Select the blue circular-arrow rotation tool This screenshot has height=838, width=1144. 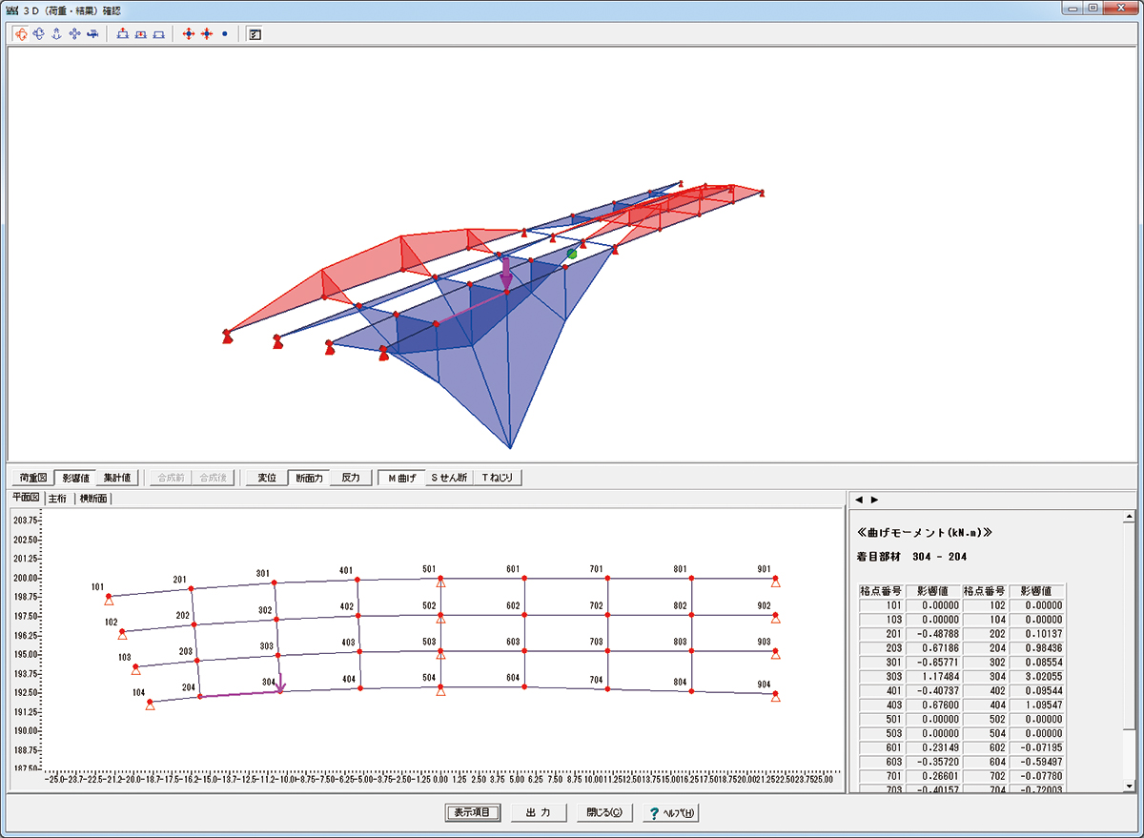click(39, 33)
